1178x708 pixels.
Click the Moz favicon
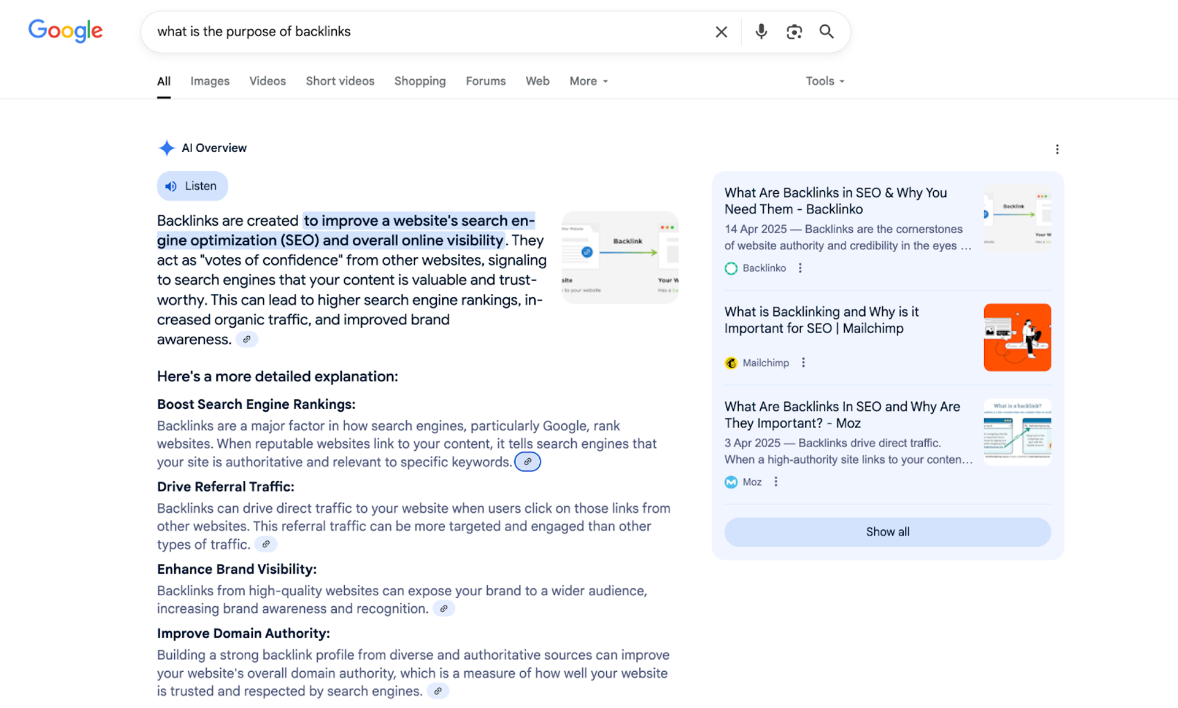pyautogui.click(x=731, y=482)
